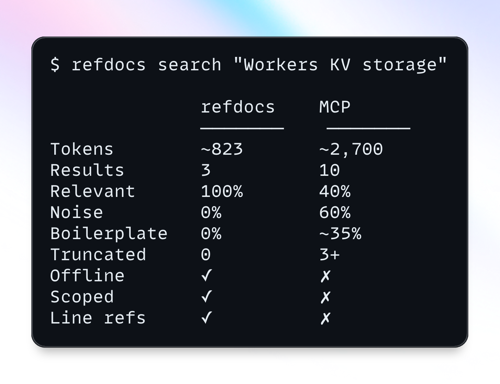Click the checkmark in the Line refs row

coord(206,318)
